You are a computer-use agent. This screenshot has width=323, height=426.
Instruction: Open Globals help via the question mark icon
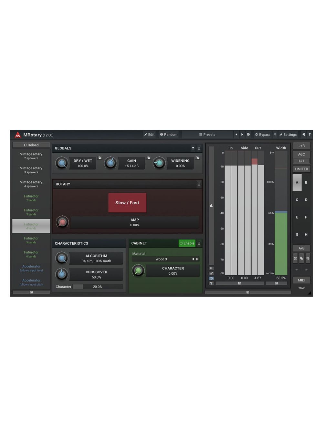pyautogui.click(x=193, y=148)
